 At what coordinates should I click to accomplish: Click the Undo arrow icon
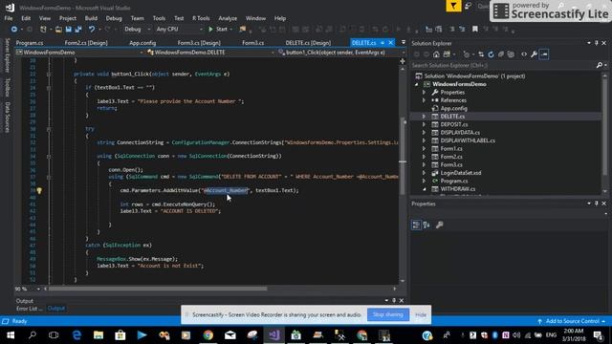click(x=92, y=30)
